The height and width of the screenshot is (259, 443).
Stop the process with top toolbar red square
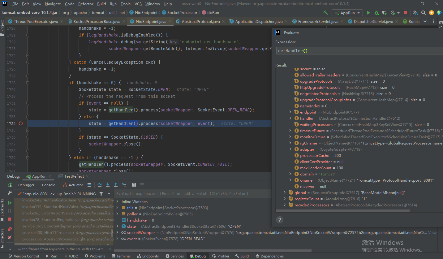coord(406,13)
